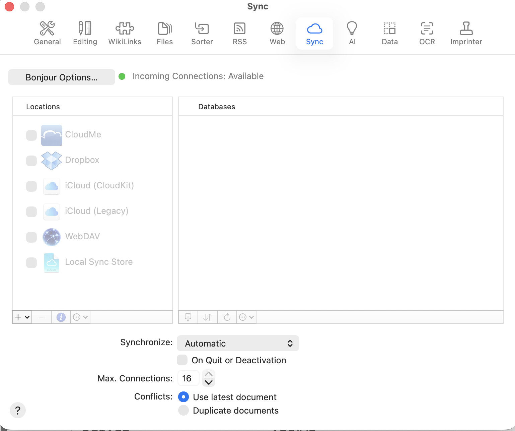Tick the iCloud (CloudKit) checkbox

(x=31, y=186)
